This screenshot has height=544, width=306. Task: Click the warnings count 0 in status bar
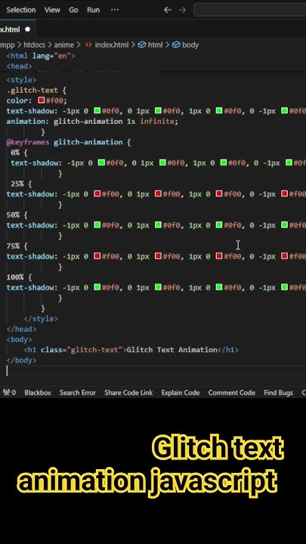tap(14, 393)
